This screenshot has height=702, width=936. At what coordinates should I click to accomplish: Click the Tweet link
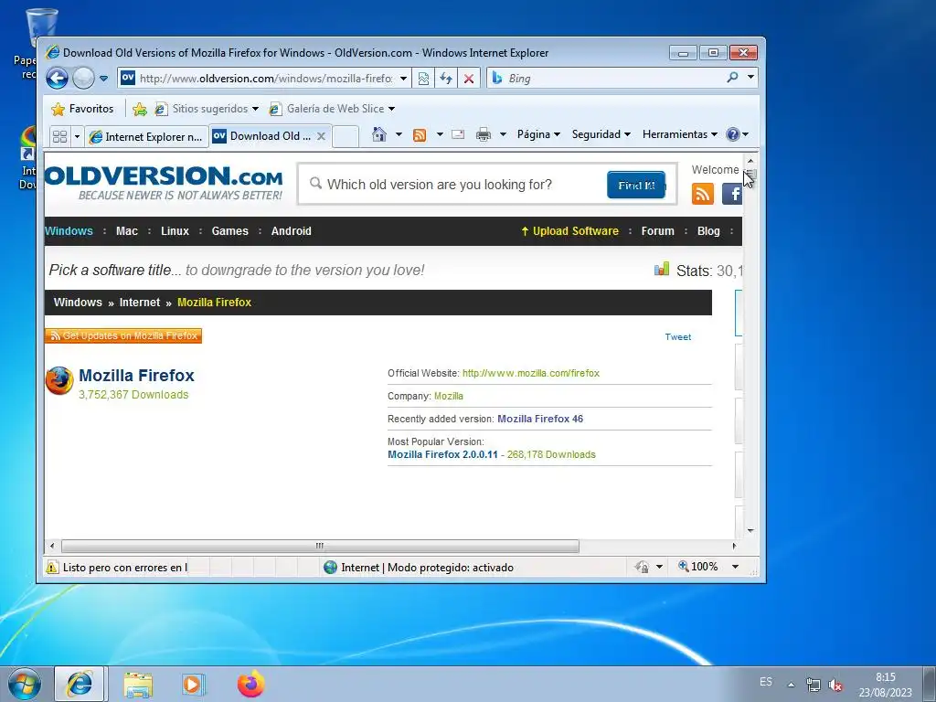pos(678,336)
